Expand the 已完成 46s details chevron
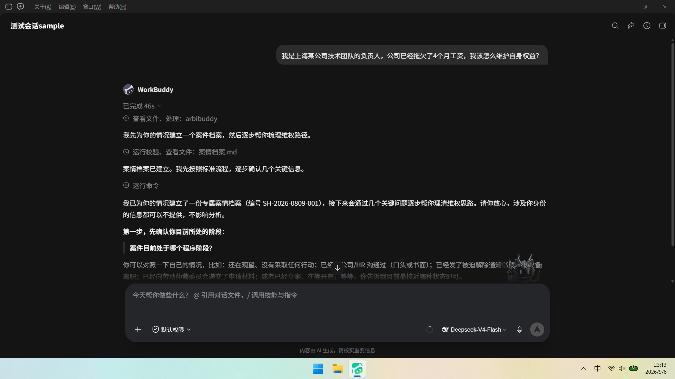The width and height of the screenshot is (675, 379). pos(159,106)
